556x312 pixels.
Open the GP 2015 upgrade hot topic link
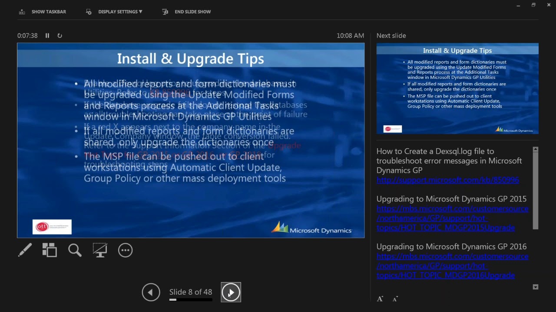pos(452,218)
